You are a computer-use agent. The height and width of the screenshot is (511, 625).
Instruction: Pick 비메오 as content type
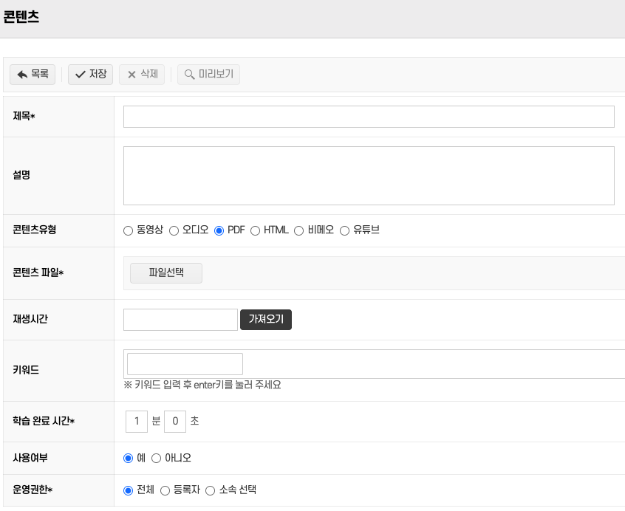coord(299,230)
